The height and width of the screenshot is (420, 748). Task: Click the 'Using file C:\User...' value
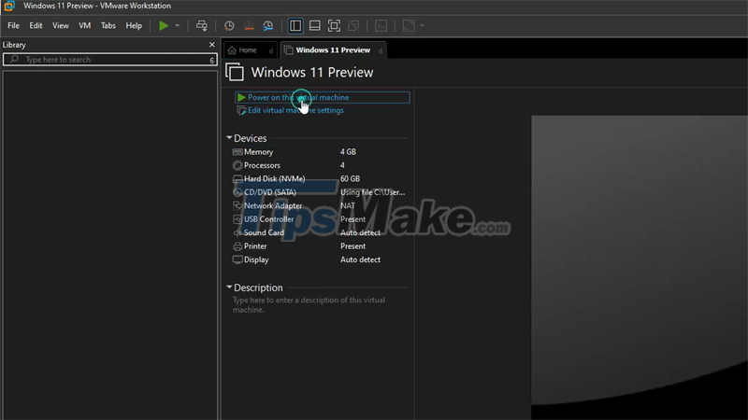point(372,192)
